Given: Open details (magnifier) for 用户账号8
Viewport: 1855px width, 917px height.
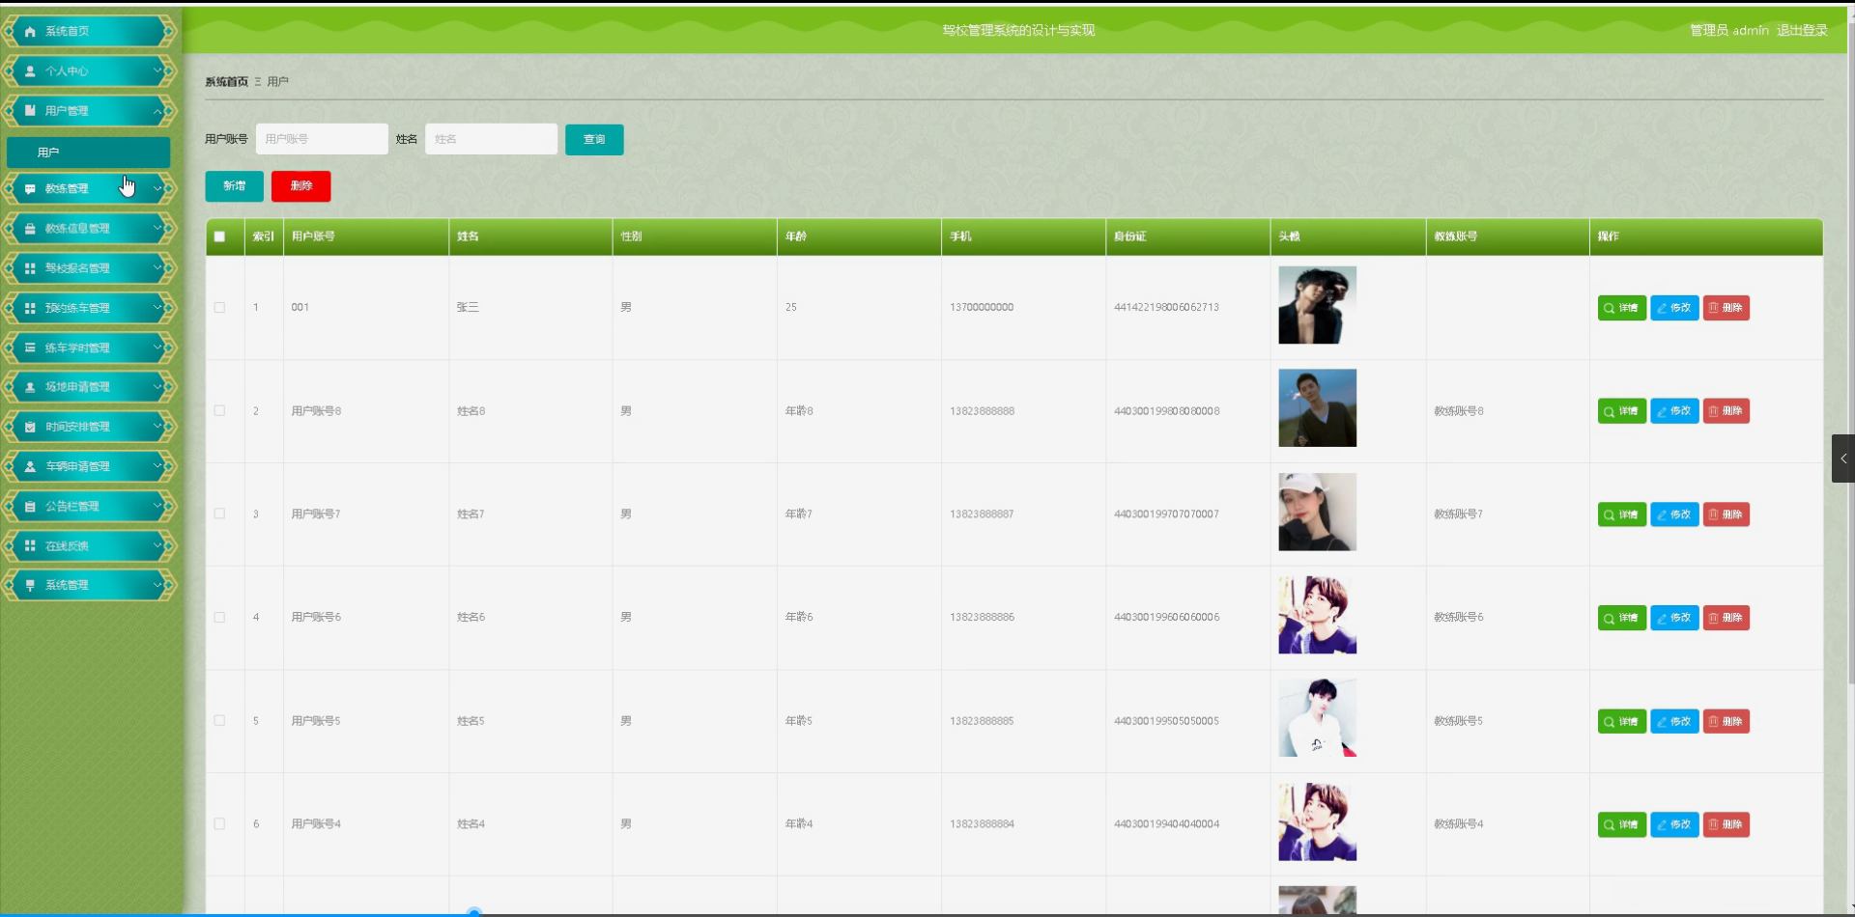Looking at the screenshot, I should pyautogui.click(x=1622, y=411).
